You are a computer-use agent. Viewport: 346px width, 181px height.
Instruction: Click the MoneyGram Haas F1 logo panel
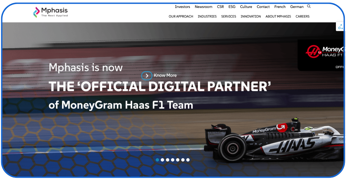click(x=321, y=55)
